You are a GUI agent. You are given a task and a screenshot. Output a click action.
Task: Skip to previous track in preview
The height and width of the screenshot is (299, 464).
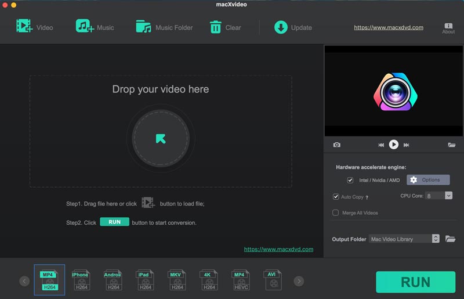(381, 145)
